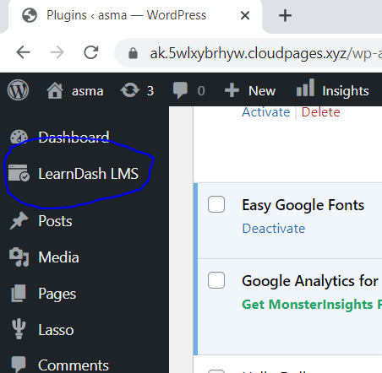Click the Lasso cactus icon

19,329
